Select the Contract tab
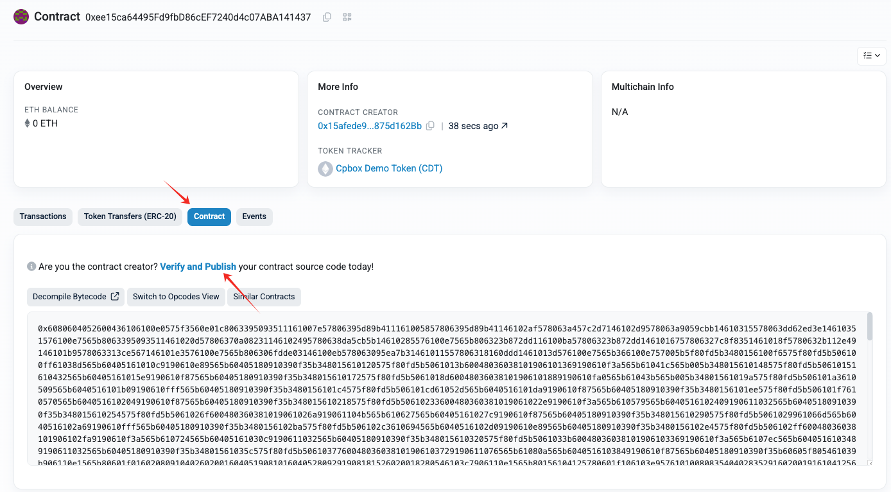The height and width of the screenshot is (492, 891). (209, 216)
